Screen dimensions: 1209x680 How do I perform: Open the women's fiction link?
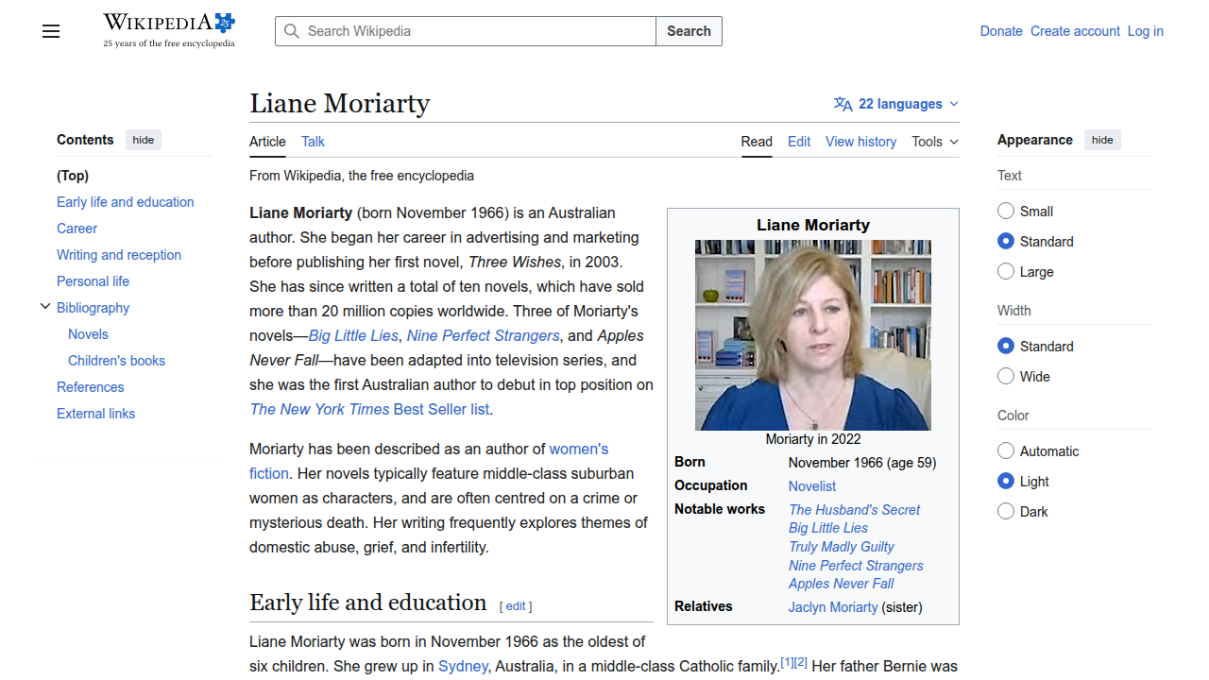click(578, 449)
